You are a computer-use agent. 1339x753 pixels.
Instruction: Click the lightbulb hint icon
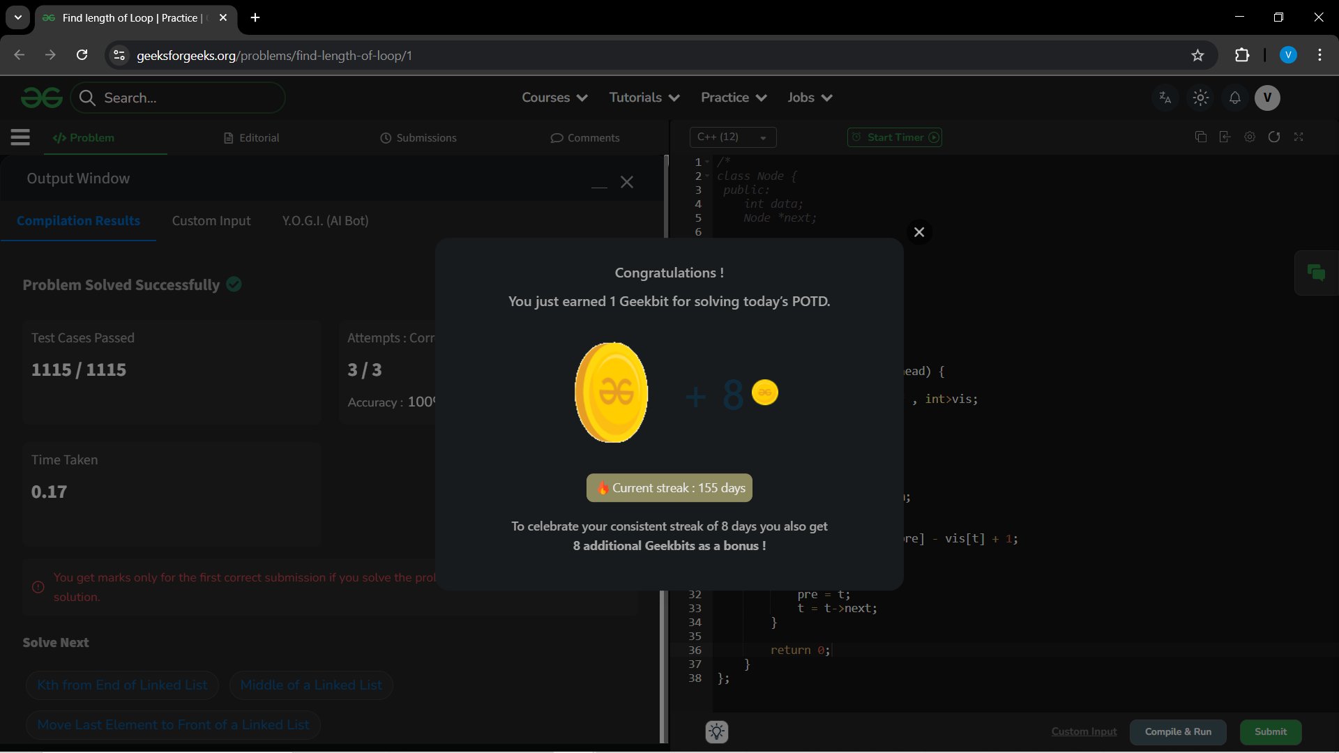tap(716, 731)
